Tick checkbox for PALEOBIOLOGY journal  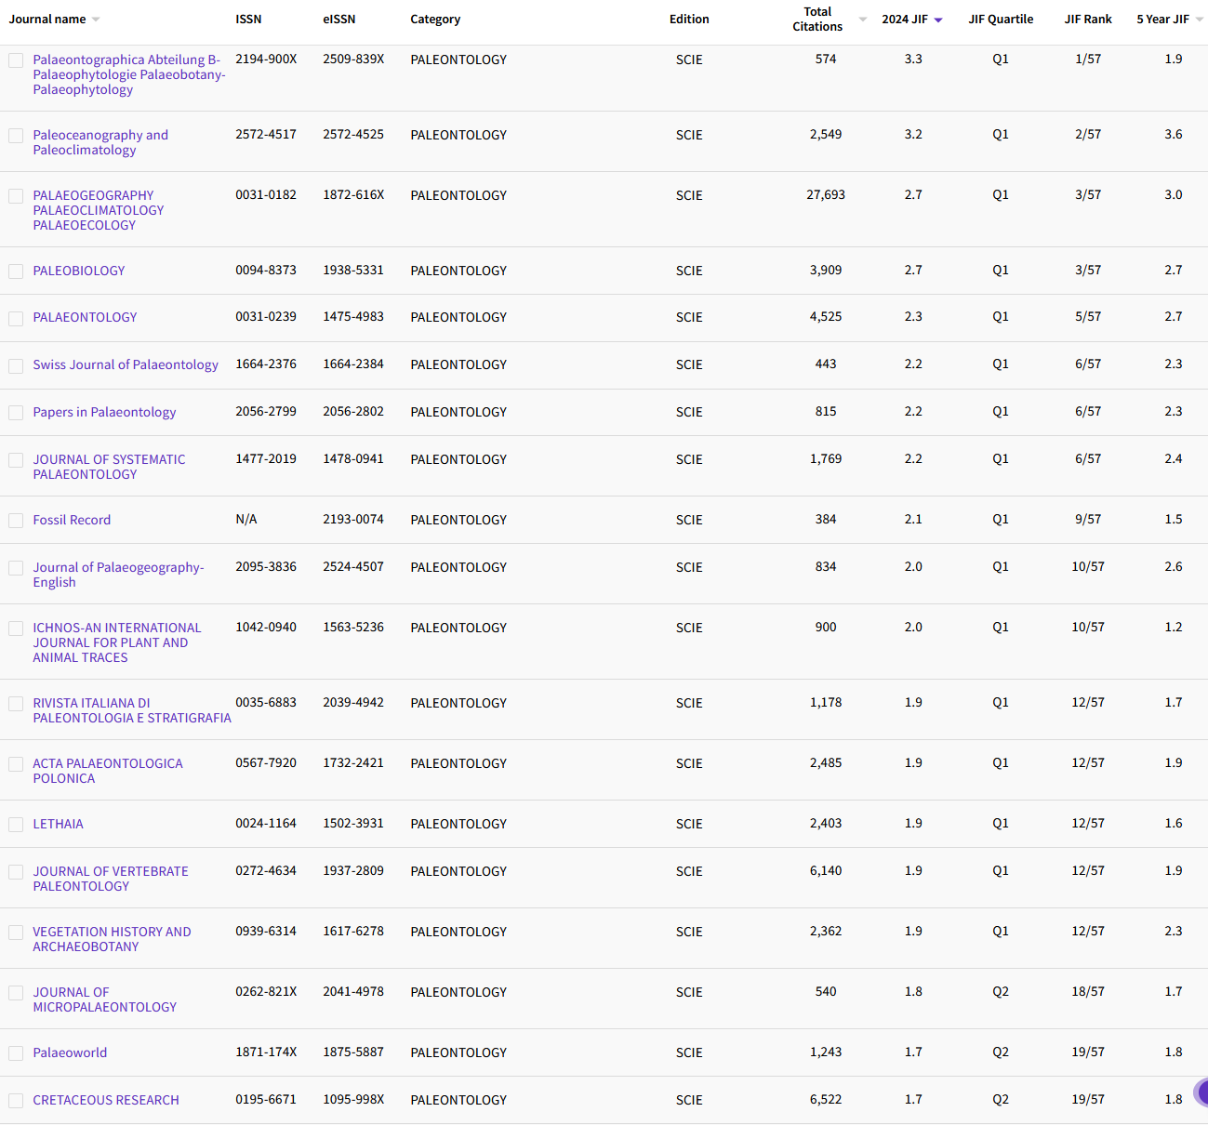[x=16, y=271]
